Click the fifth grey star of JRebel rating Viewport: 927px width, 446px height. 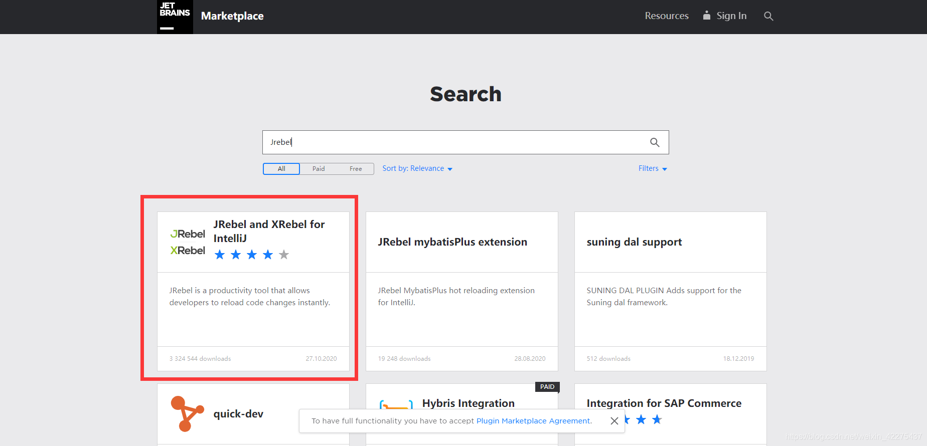284,255
